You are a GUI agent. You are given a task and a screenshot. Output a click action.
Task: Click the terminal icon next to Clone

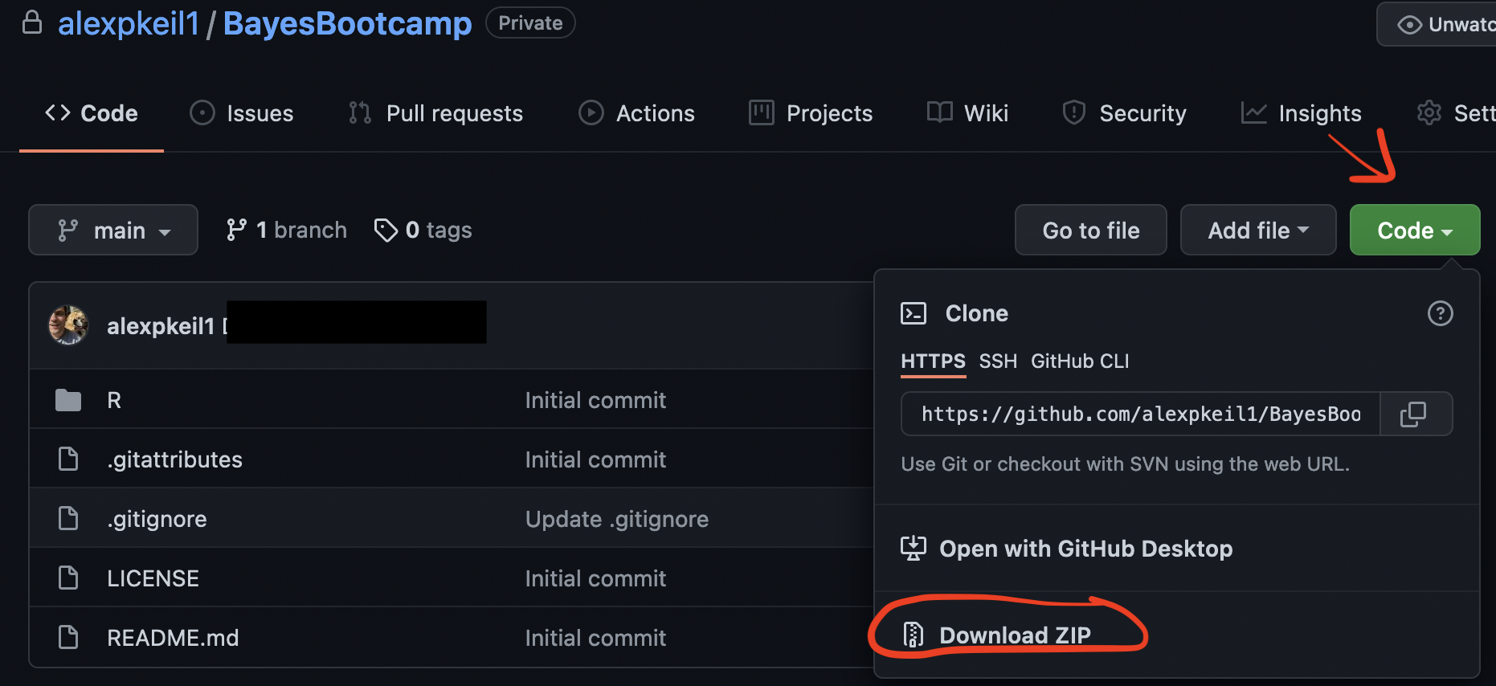coord(914,313)
